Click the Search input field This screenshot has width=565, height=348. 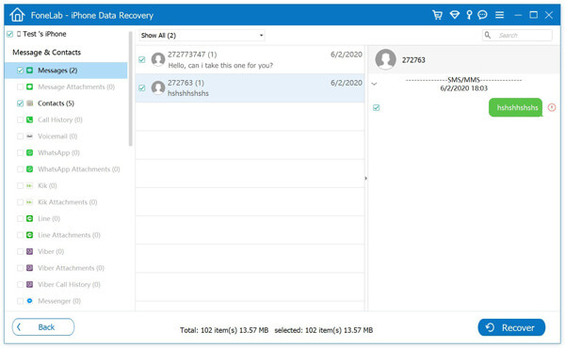(517, 35)
